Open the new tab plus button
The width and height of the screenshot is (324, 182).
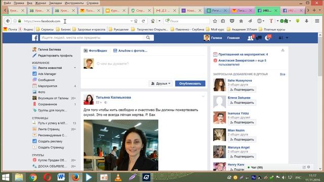[314, 10]
